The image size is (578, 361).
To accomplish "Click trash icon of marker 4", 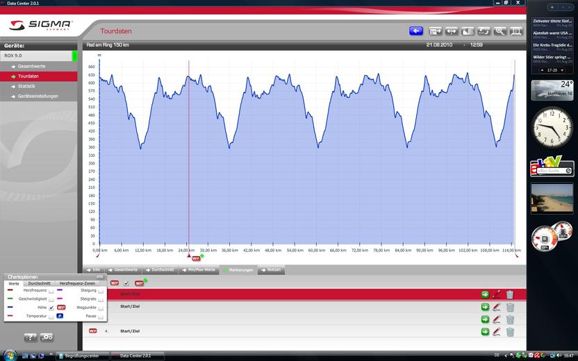I will coord(510,332).
